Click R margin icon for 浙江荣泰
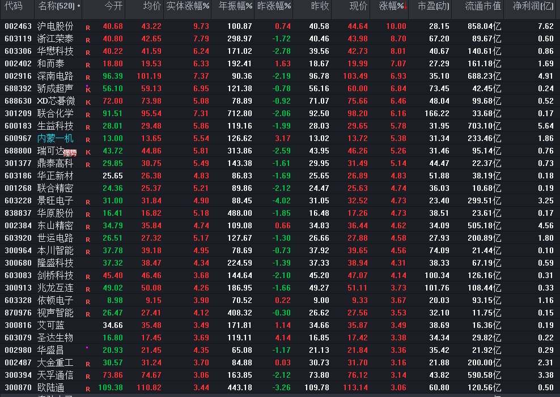This screenshot has width=560, height=397. [x=88, y=40]
